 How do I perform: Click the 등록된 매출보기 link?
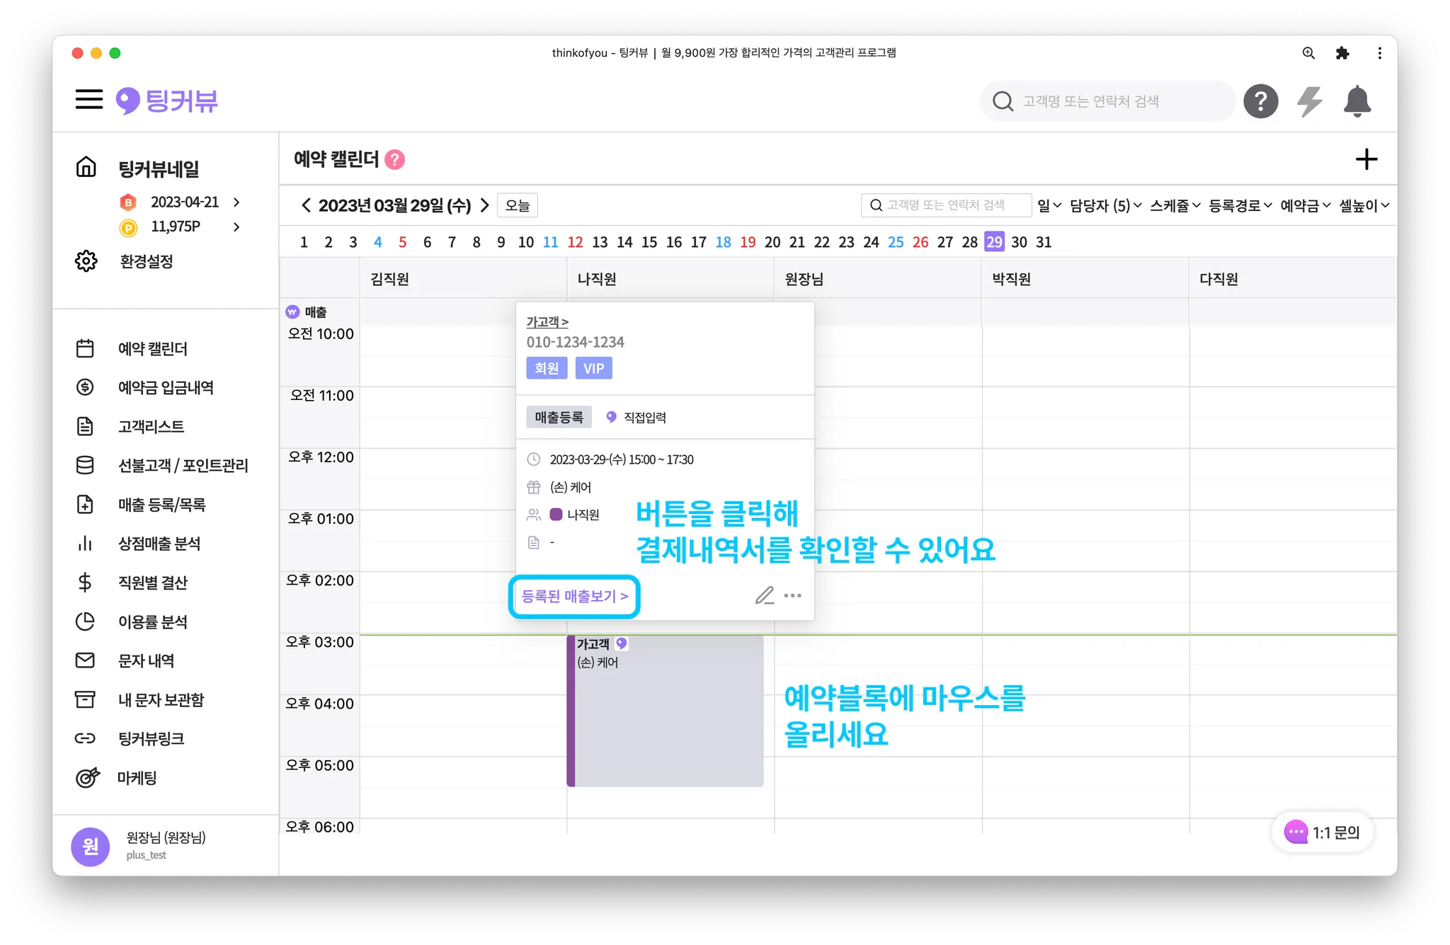point(574,597)
